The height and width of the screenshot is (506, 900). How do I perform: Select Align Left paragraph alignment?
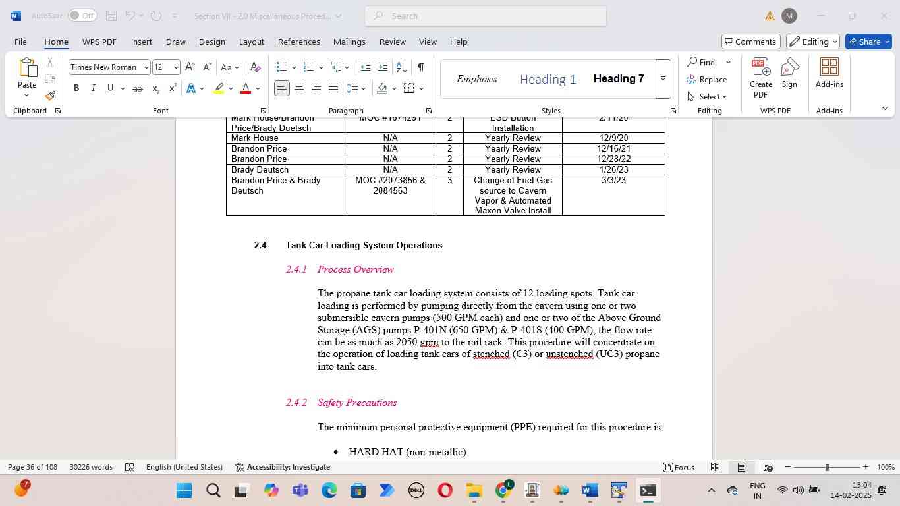pyautogui.click(x=282, y=88)
